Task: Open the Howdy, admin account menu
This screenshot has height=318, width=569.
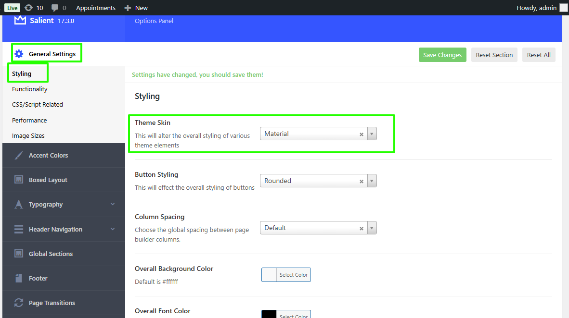Action: (536, 8)
